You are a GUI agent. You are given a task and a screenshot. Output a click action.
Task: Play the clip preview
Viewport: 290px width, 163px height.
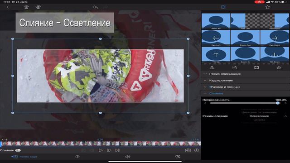click(x=101, y=150)
